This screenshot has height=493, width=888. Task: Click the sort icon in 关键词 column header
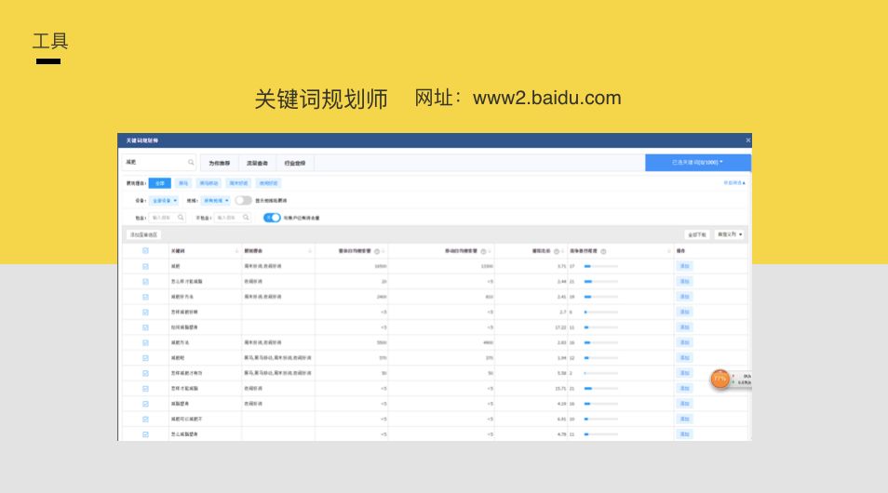236,251
